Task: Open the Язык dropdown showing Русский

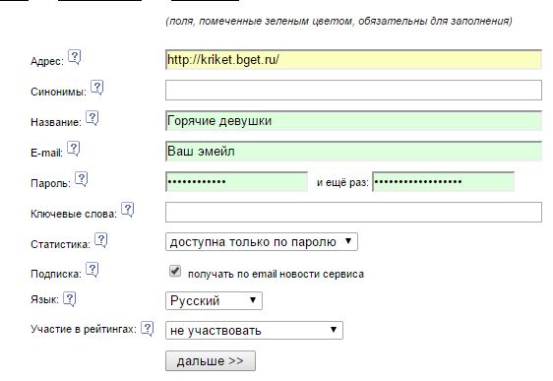Action: pyautogui.click(x=214, y=301)
